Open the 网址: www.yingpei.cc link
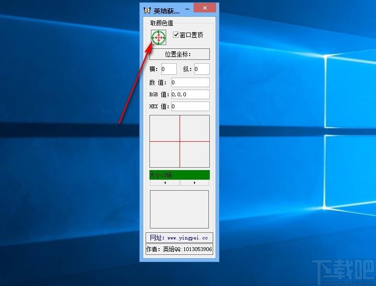The image size is (376, 286). click(179, 238)
